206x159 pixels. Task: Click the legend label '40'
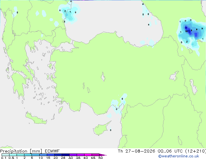click(x=85, y=158)
